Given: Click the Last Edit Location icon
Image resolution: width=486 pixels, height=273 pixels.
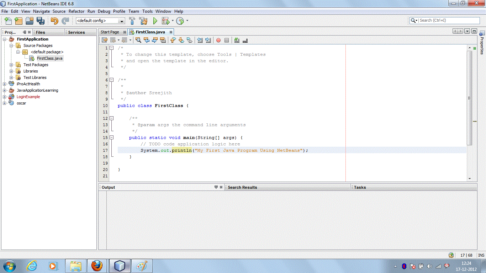Looking at the screenshot, I should [104, 40].
